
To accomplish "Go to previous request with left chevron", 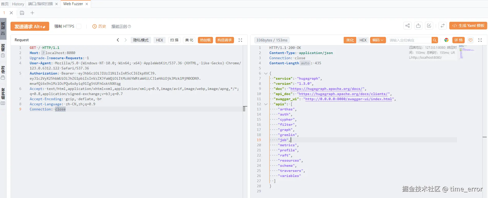I will pos(118,40).
